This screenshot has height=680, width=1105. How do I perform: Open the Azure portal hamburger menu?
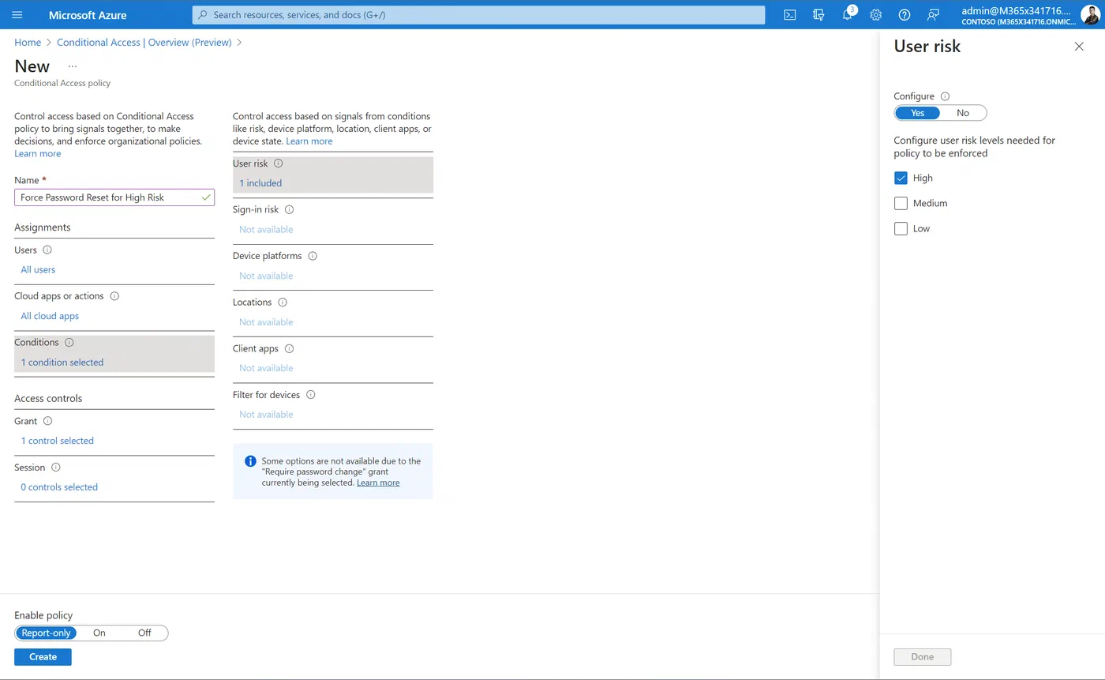[17, 15]
